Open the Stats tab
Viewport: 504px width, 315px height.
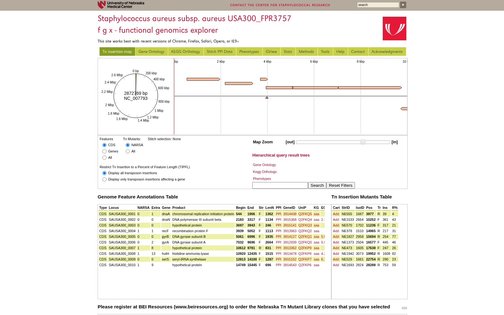[288, 52]
